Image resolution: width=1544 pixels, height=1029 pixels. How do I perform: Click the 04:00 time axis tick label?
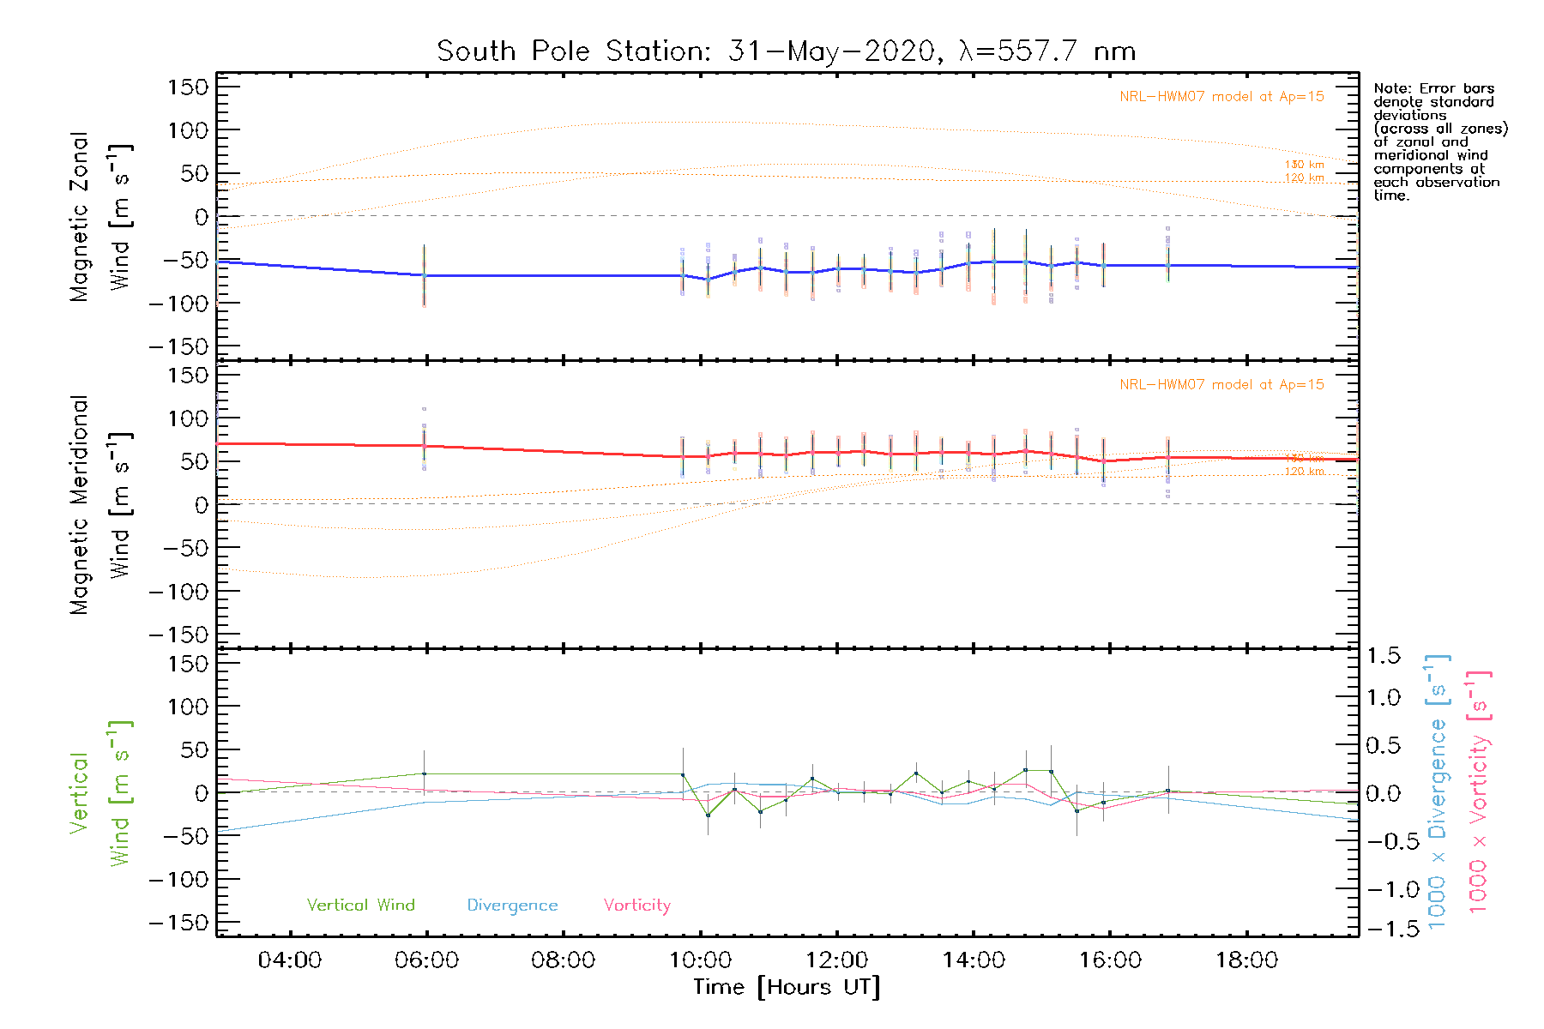tap(290, 960)
